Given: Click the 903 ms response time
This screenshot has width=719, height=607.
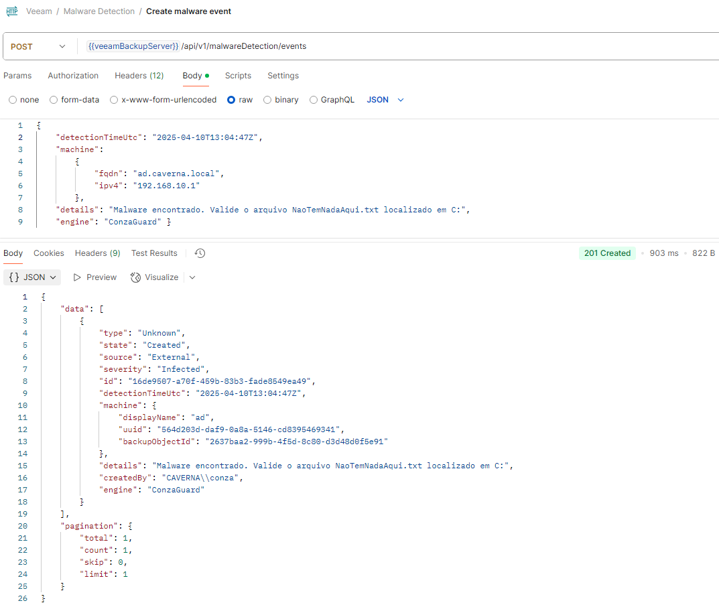Looking at the screenshot, I should point(664,253).
